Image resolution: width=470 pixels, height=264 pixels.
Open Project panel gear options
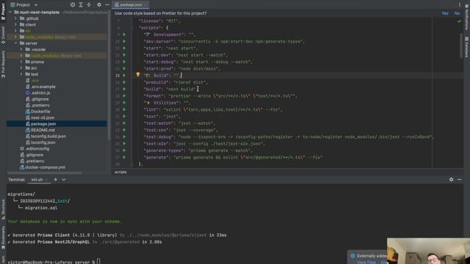click(99, 5)
